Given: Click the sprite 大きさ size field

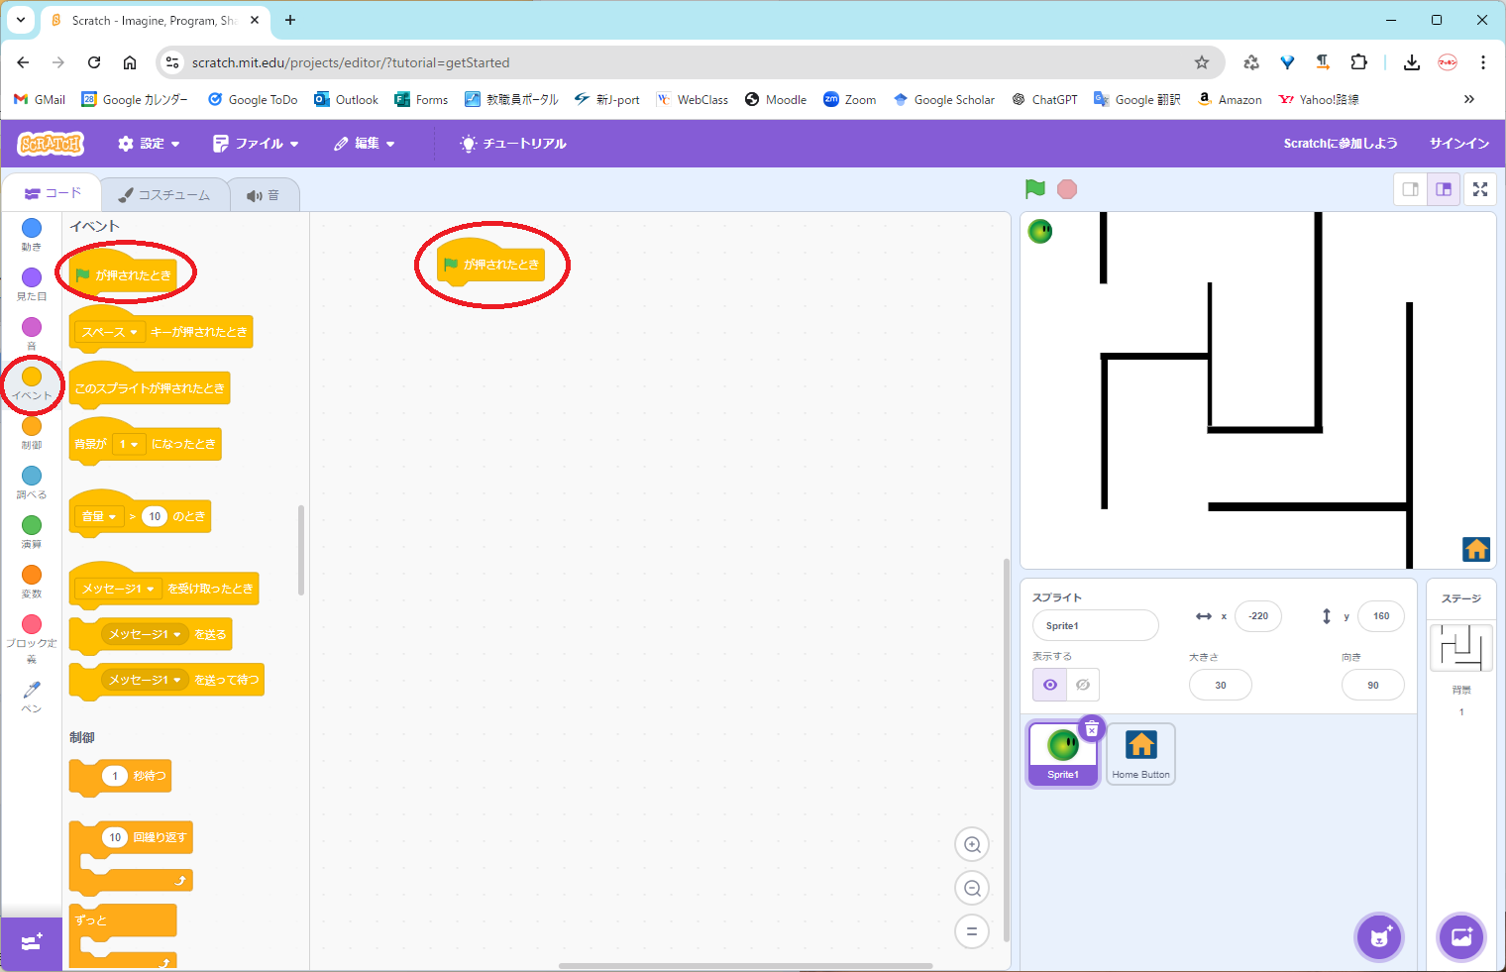Looking at the screenshot, I should (1221, 685).
